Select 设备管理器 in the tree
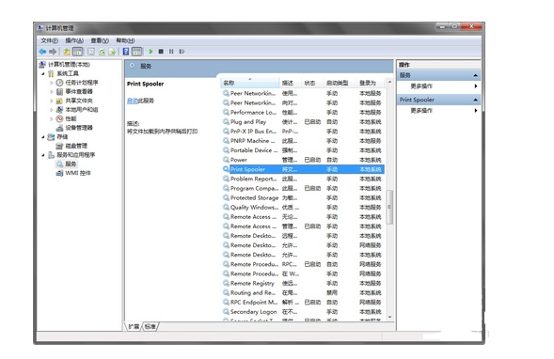554x359 pixels. 79,128
